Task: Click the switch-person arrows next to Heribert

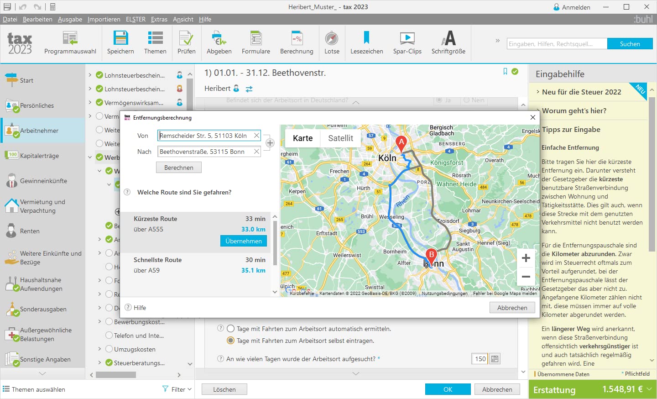Action: point(249,89)
